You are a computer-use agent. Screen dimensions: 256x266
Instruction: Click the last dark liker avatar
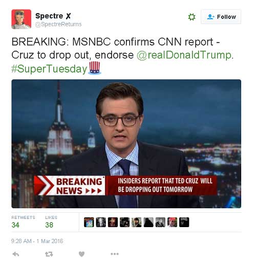pyautogui.click(x=184, y=222)
